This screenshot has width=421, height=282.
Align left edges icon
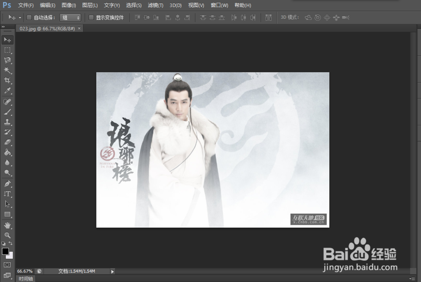168,18
